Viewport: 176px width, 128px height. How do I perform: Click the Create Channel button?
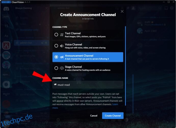(x=113, y=116)
